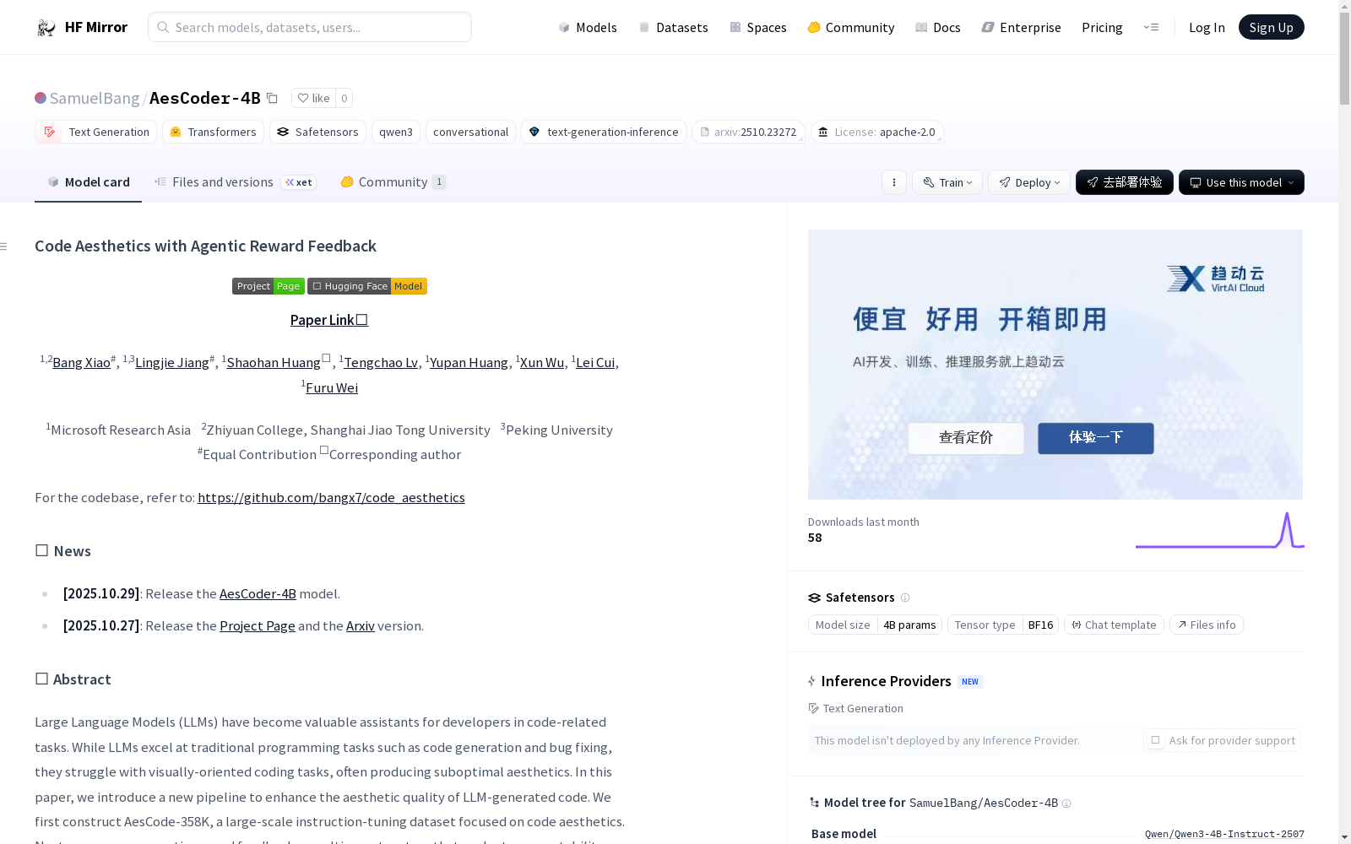Expand the Train dropdown
The height and width of the screenshot is (844, 1351).
[x=947, y=182]
